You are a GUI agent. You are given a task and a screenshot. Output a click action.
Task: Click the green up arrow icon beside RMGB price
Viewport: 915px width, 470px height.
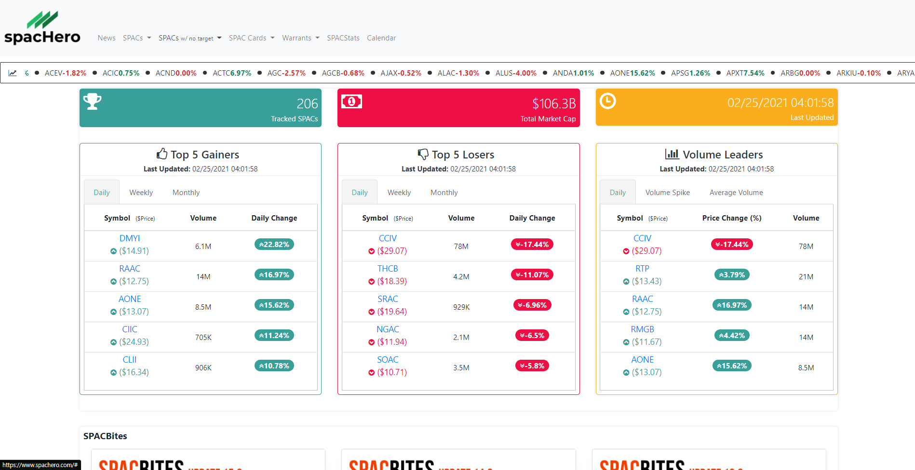626,342
